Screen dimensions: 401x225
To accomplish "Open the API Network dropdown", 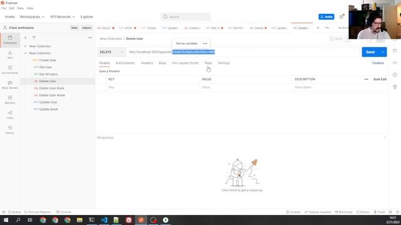I will pyautogui.click(x=63, y=17).
